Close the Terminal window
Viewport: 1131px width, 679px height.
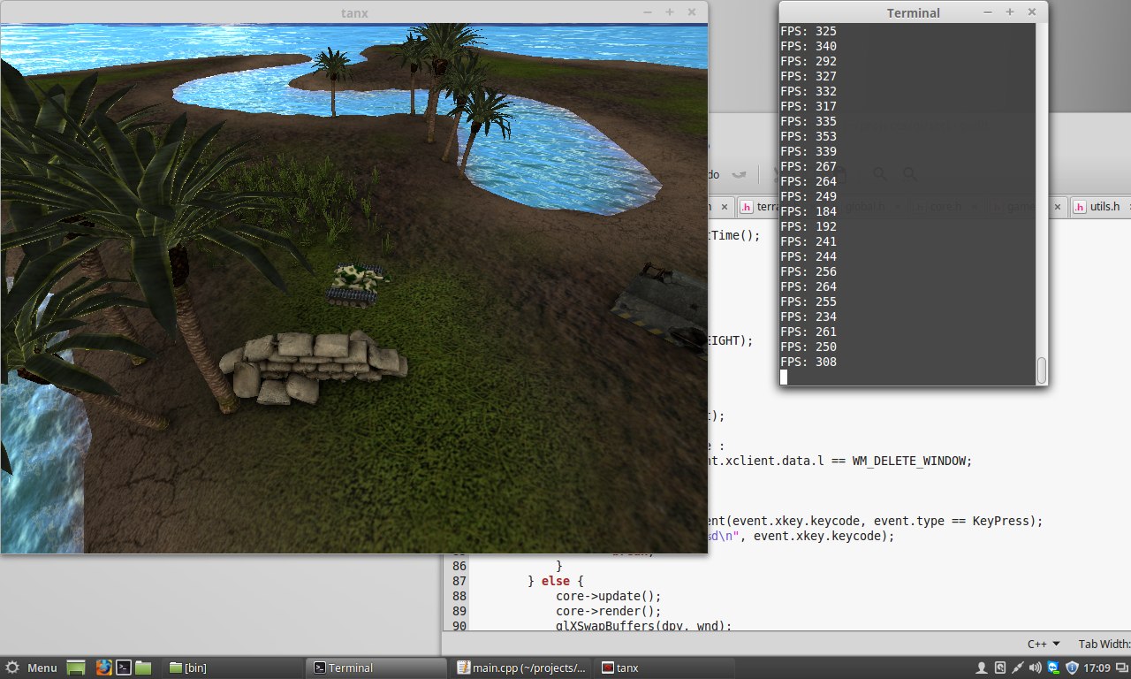pos(1032,12)
